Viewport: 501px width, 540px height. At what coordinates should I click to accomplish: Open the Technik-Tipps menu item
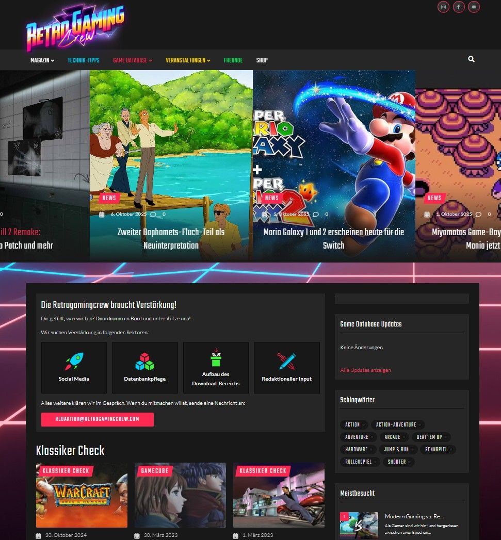pyautogui.click(x=84, y=60)
